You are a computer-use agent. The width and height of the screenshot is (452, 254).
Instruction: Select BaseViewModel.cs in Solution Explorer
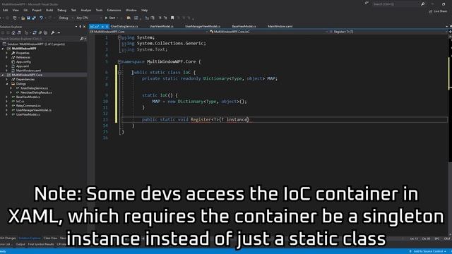point(26,97)
